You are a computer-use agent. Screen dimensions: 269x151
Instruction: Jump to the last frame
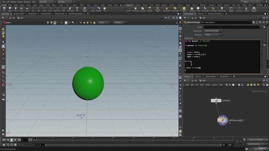coord(19,140)
